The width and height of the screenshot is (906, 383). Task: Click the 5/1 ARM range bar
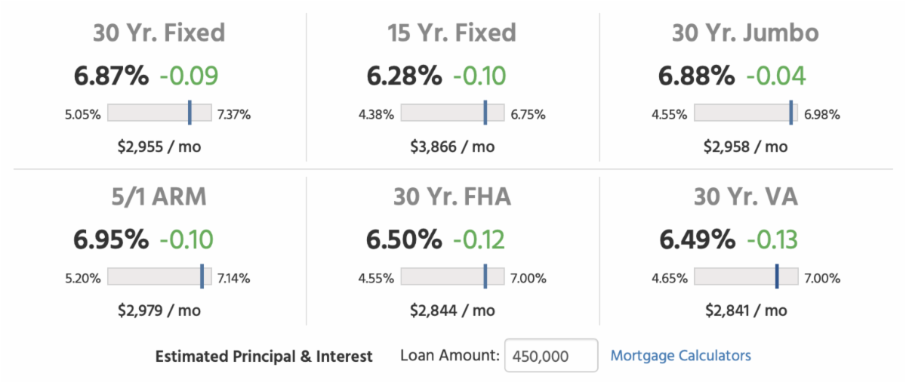[x=159, y=276]
